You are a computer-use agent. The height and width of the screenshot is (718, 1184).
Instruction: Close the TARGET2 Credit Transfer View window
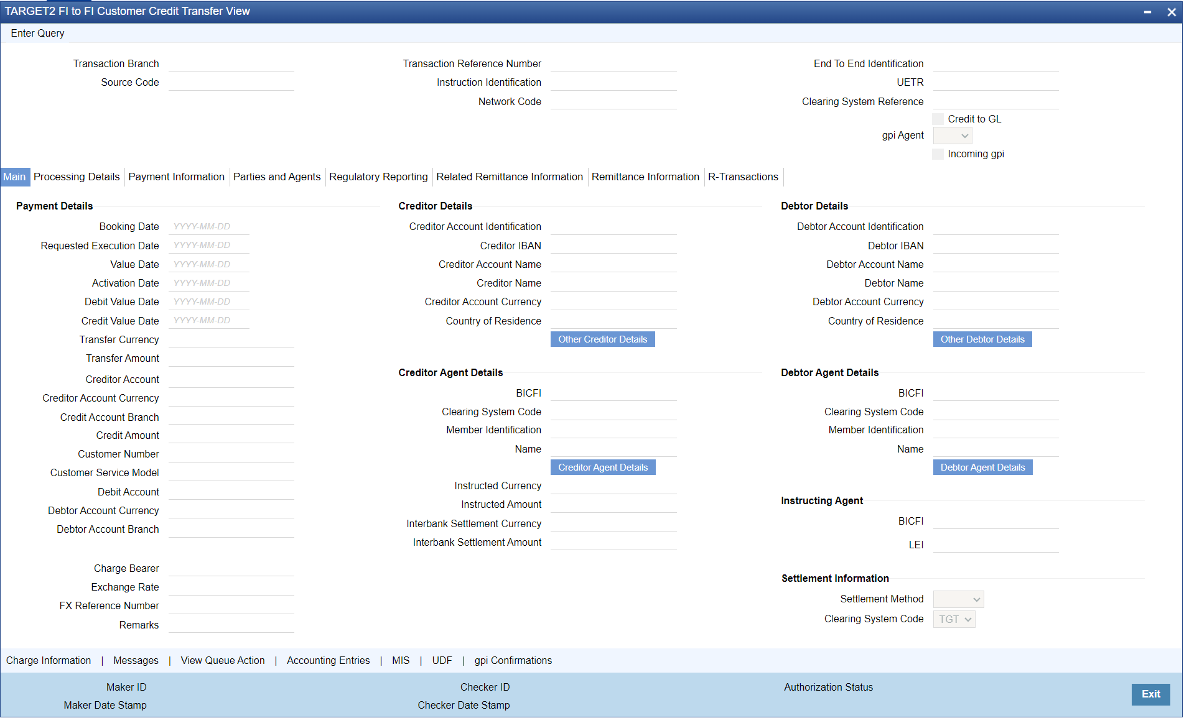[1171, 12]
